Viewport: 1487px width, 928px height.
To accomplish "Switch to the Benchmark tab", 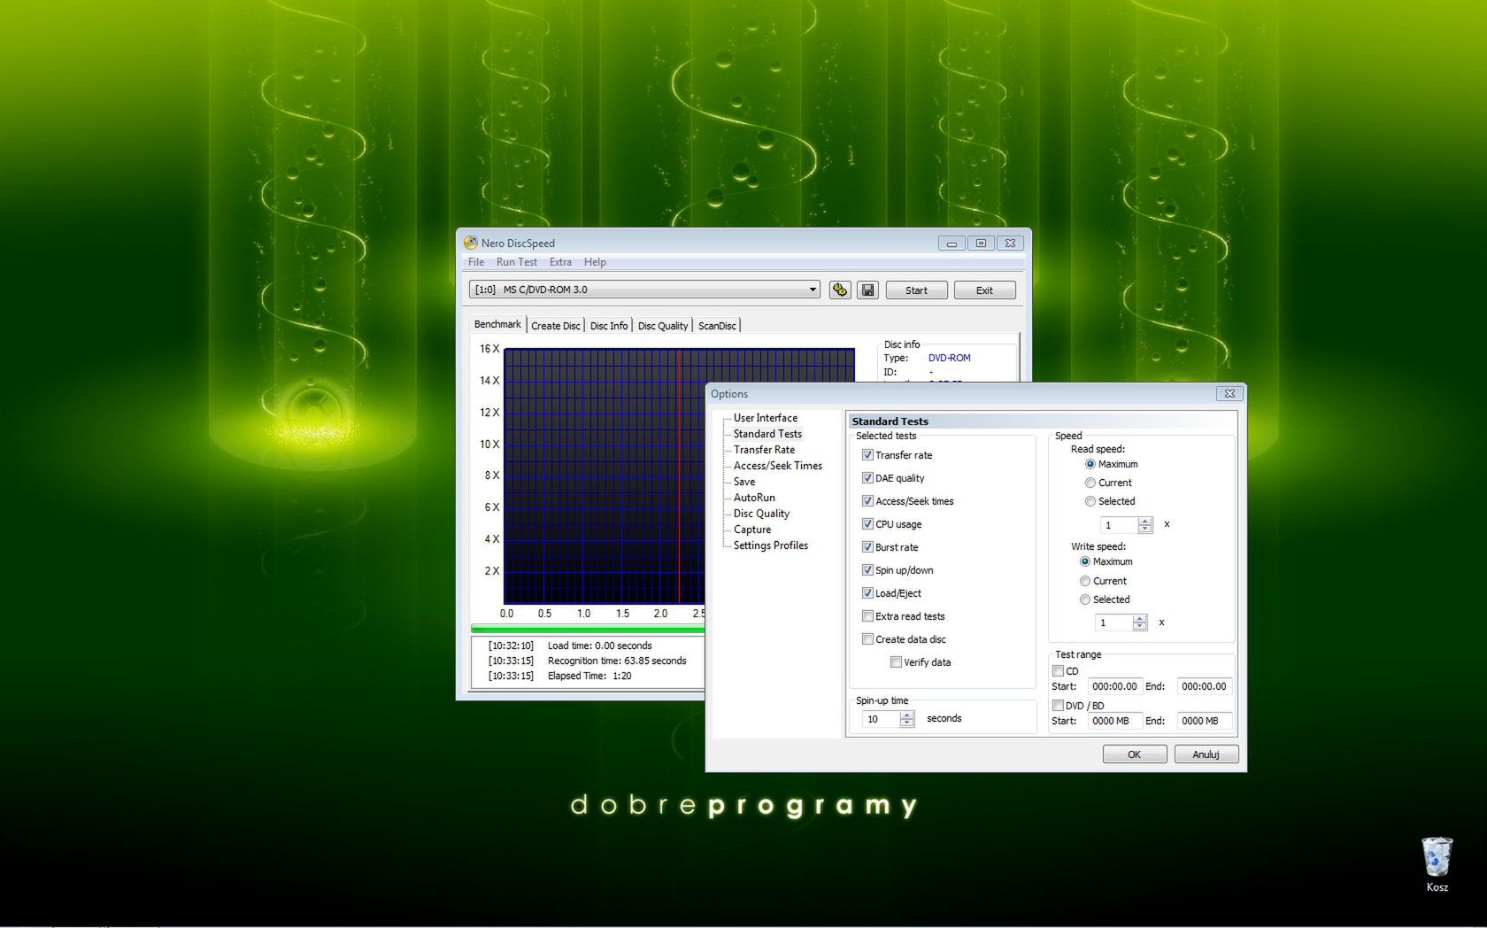I will pos(497,324).
